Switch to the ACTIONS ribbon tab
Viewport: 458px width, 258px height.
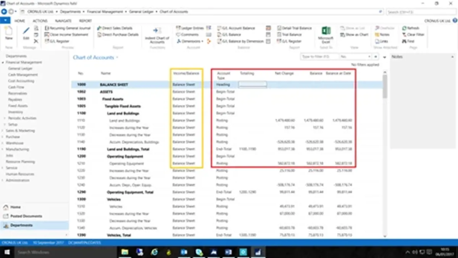coord(41,21)
